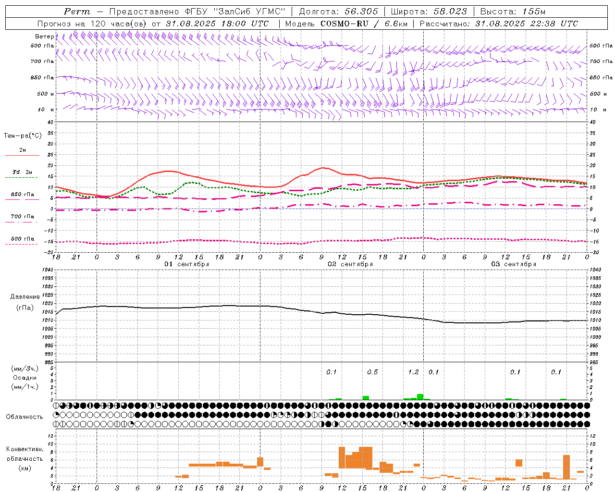Click the Широта: 58.023 value
The width and height of the screenshot is (615, 492).
pyautogui.click(x=429, y=12)
